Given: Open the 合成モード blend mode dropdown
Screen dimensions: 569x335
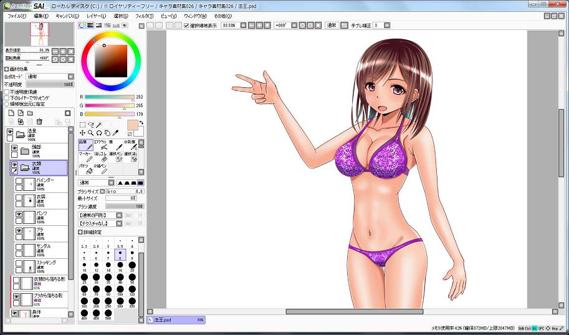Looking at the screenshot, I should pyautogui.click(x=49, y=76).
